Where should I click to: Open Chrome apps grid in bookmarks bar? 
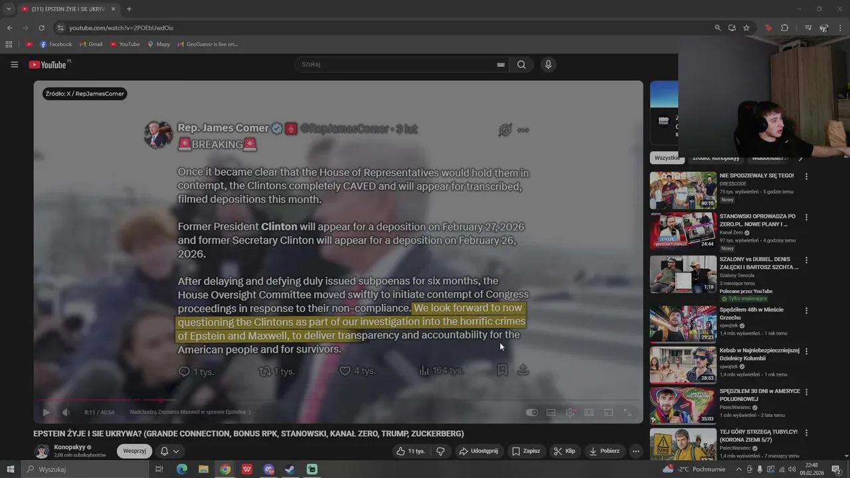pyautogui.click(x=9, y=44)
